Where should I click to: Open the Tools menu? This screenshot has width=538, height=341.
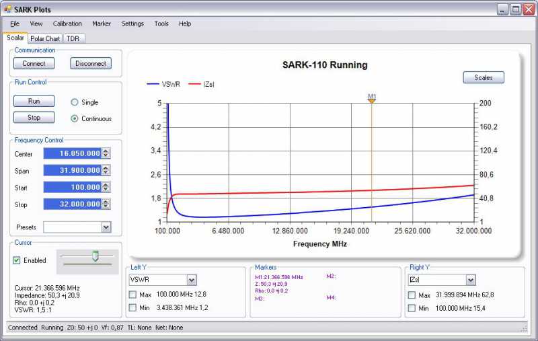tap(161, 24)
